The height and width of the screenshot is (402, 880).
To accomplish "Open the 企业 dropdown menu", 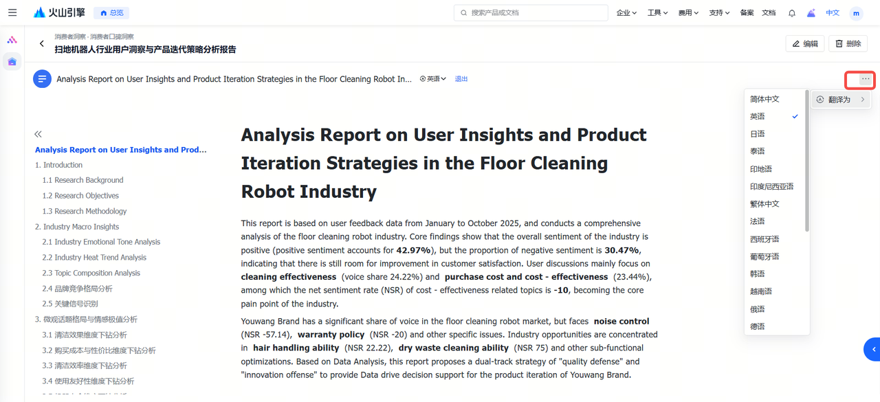I will [x=626, y=13].
